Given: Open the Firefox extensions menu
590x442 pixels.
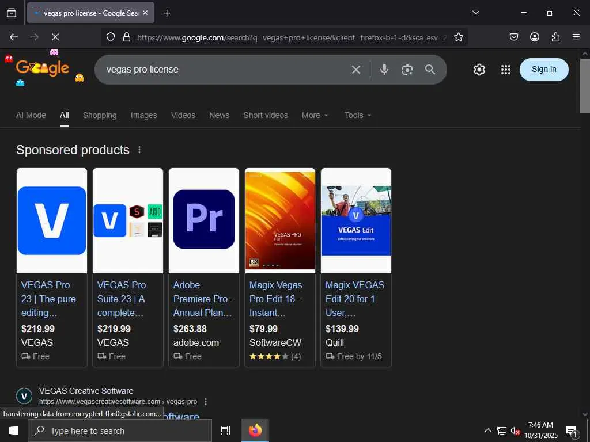Looking at the screenshot, I should coord(555,37).
